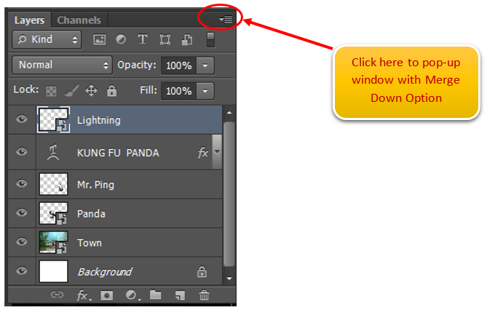Hide the Panda layer

pyautogui.click(x=21, y=212)
